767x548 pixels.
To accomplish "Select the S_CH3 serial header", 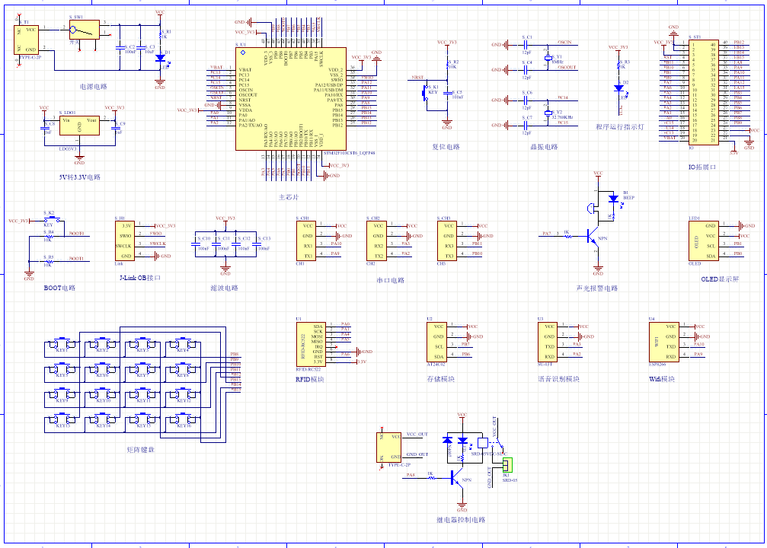I will (x=447, y=241).
